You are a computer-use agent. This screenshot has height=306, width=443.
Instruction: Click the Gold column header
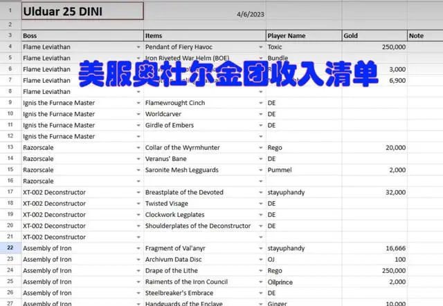[374, 36]
